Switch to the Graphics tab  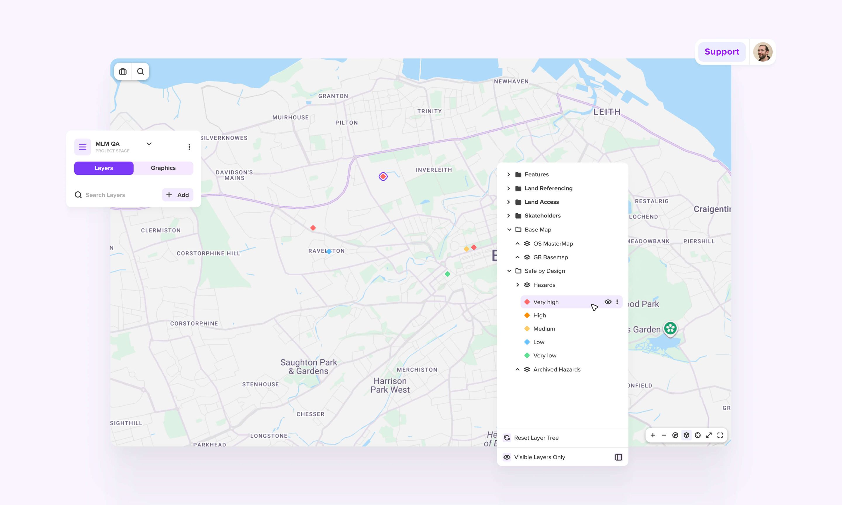pos(163,168)
